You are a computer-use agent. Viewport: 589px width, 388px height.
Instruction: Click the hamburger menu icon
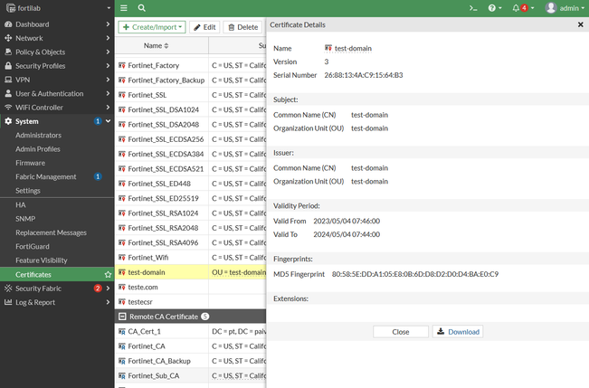tap(124, 8)
